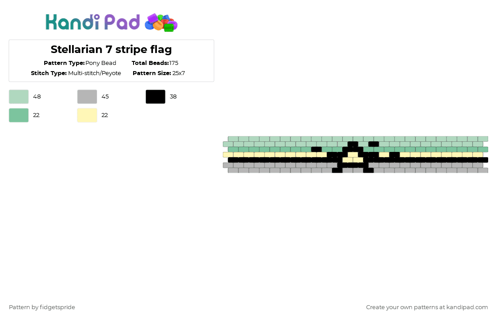Select the pale yellow color swatch

tap(87, 115)
